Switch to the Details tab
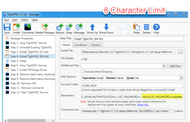Image resolution: width=190 pixels, height=122 pixels. (66, 45)
